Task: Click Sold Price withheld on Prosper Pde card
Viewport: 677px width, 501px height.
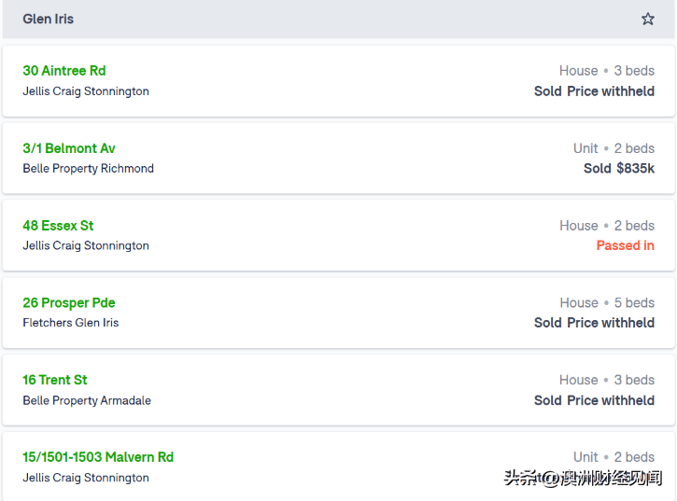Action: coord(594,323)
